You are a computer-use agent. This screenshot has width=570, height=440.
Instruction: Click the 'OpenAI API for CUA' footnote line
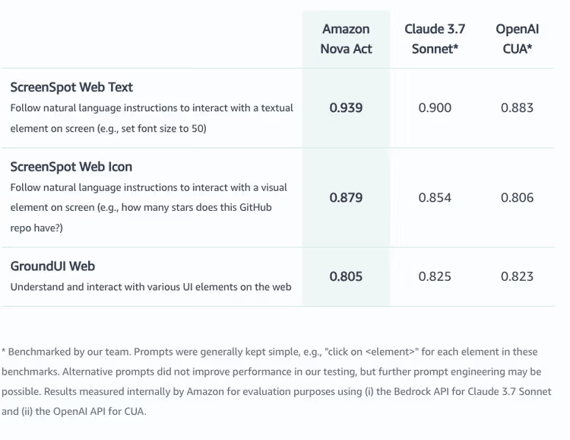[74, 412]
